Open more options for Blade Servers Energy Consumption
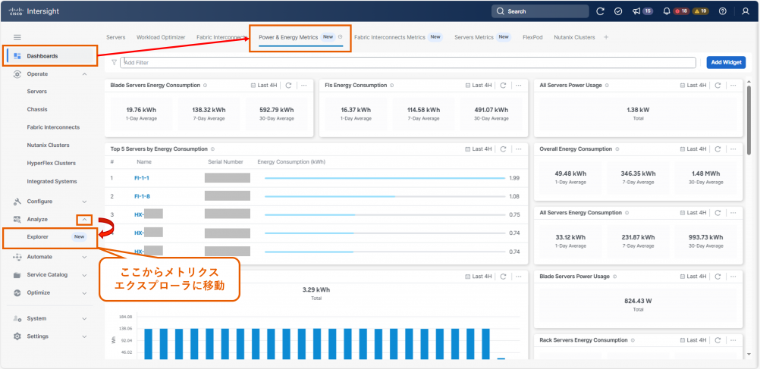Image resolution: width=760 pixels, height=369 pixels. 304,85
